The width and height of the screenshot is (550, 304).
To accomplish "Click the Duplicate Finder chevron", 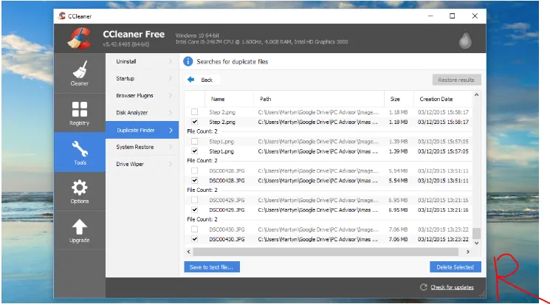I will [171, 130].
